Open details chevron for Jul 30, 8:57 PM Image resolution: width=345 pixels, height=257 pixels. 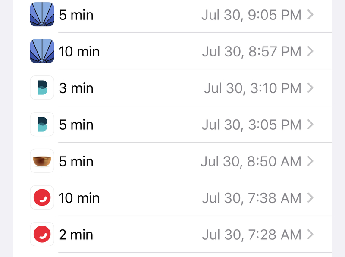[x=310, y=51]
